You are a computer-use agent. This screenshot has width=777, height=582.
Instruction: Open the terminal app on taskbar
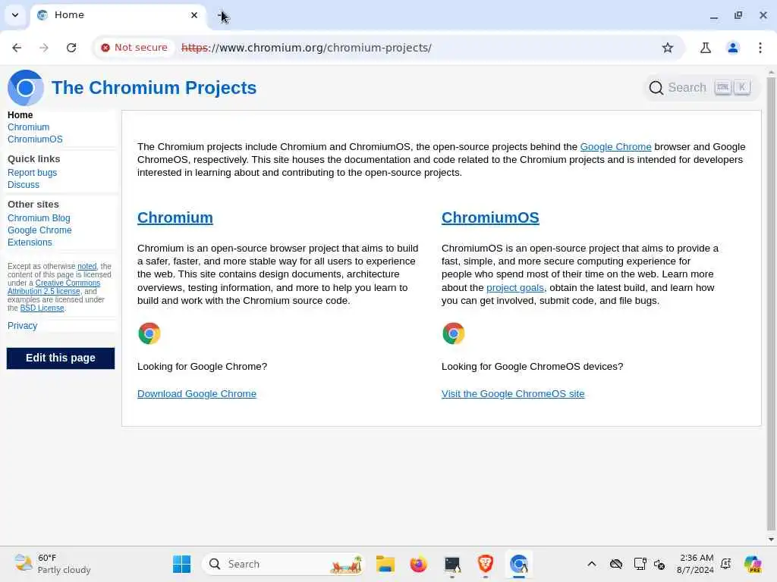pyautogui.click(x=452, y=564)
